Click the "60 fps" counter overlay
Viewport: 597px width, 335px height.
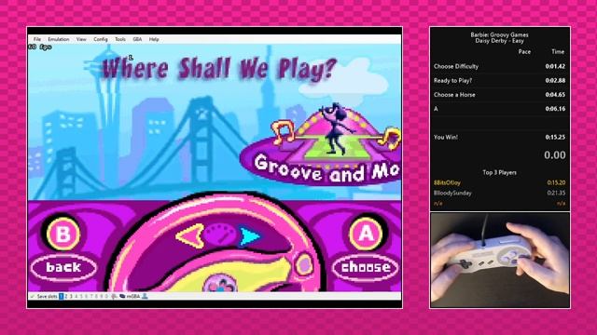click(x=40, y=47)
